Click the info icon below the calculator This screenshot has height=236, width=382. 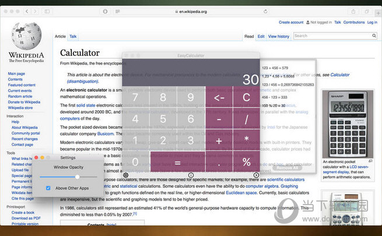(191, 175)
